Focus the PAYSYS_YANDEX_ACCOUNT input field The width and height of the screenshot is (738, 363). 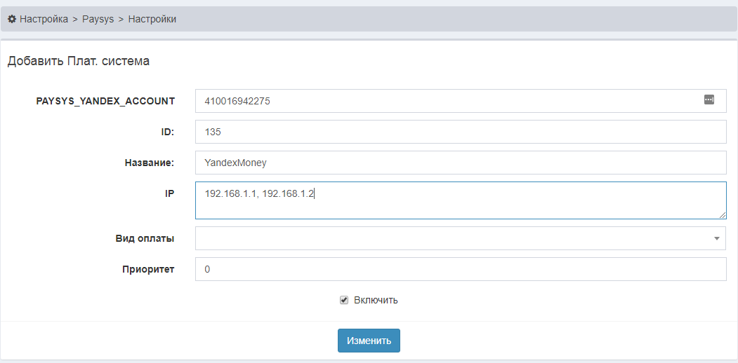click(x=461, y=101)
